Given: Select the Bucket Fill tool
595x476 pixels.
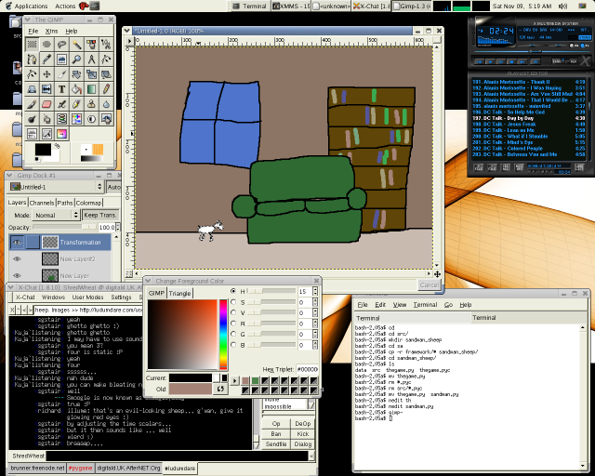Looking at the screenshot, I should click(x=76, y=89).
